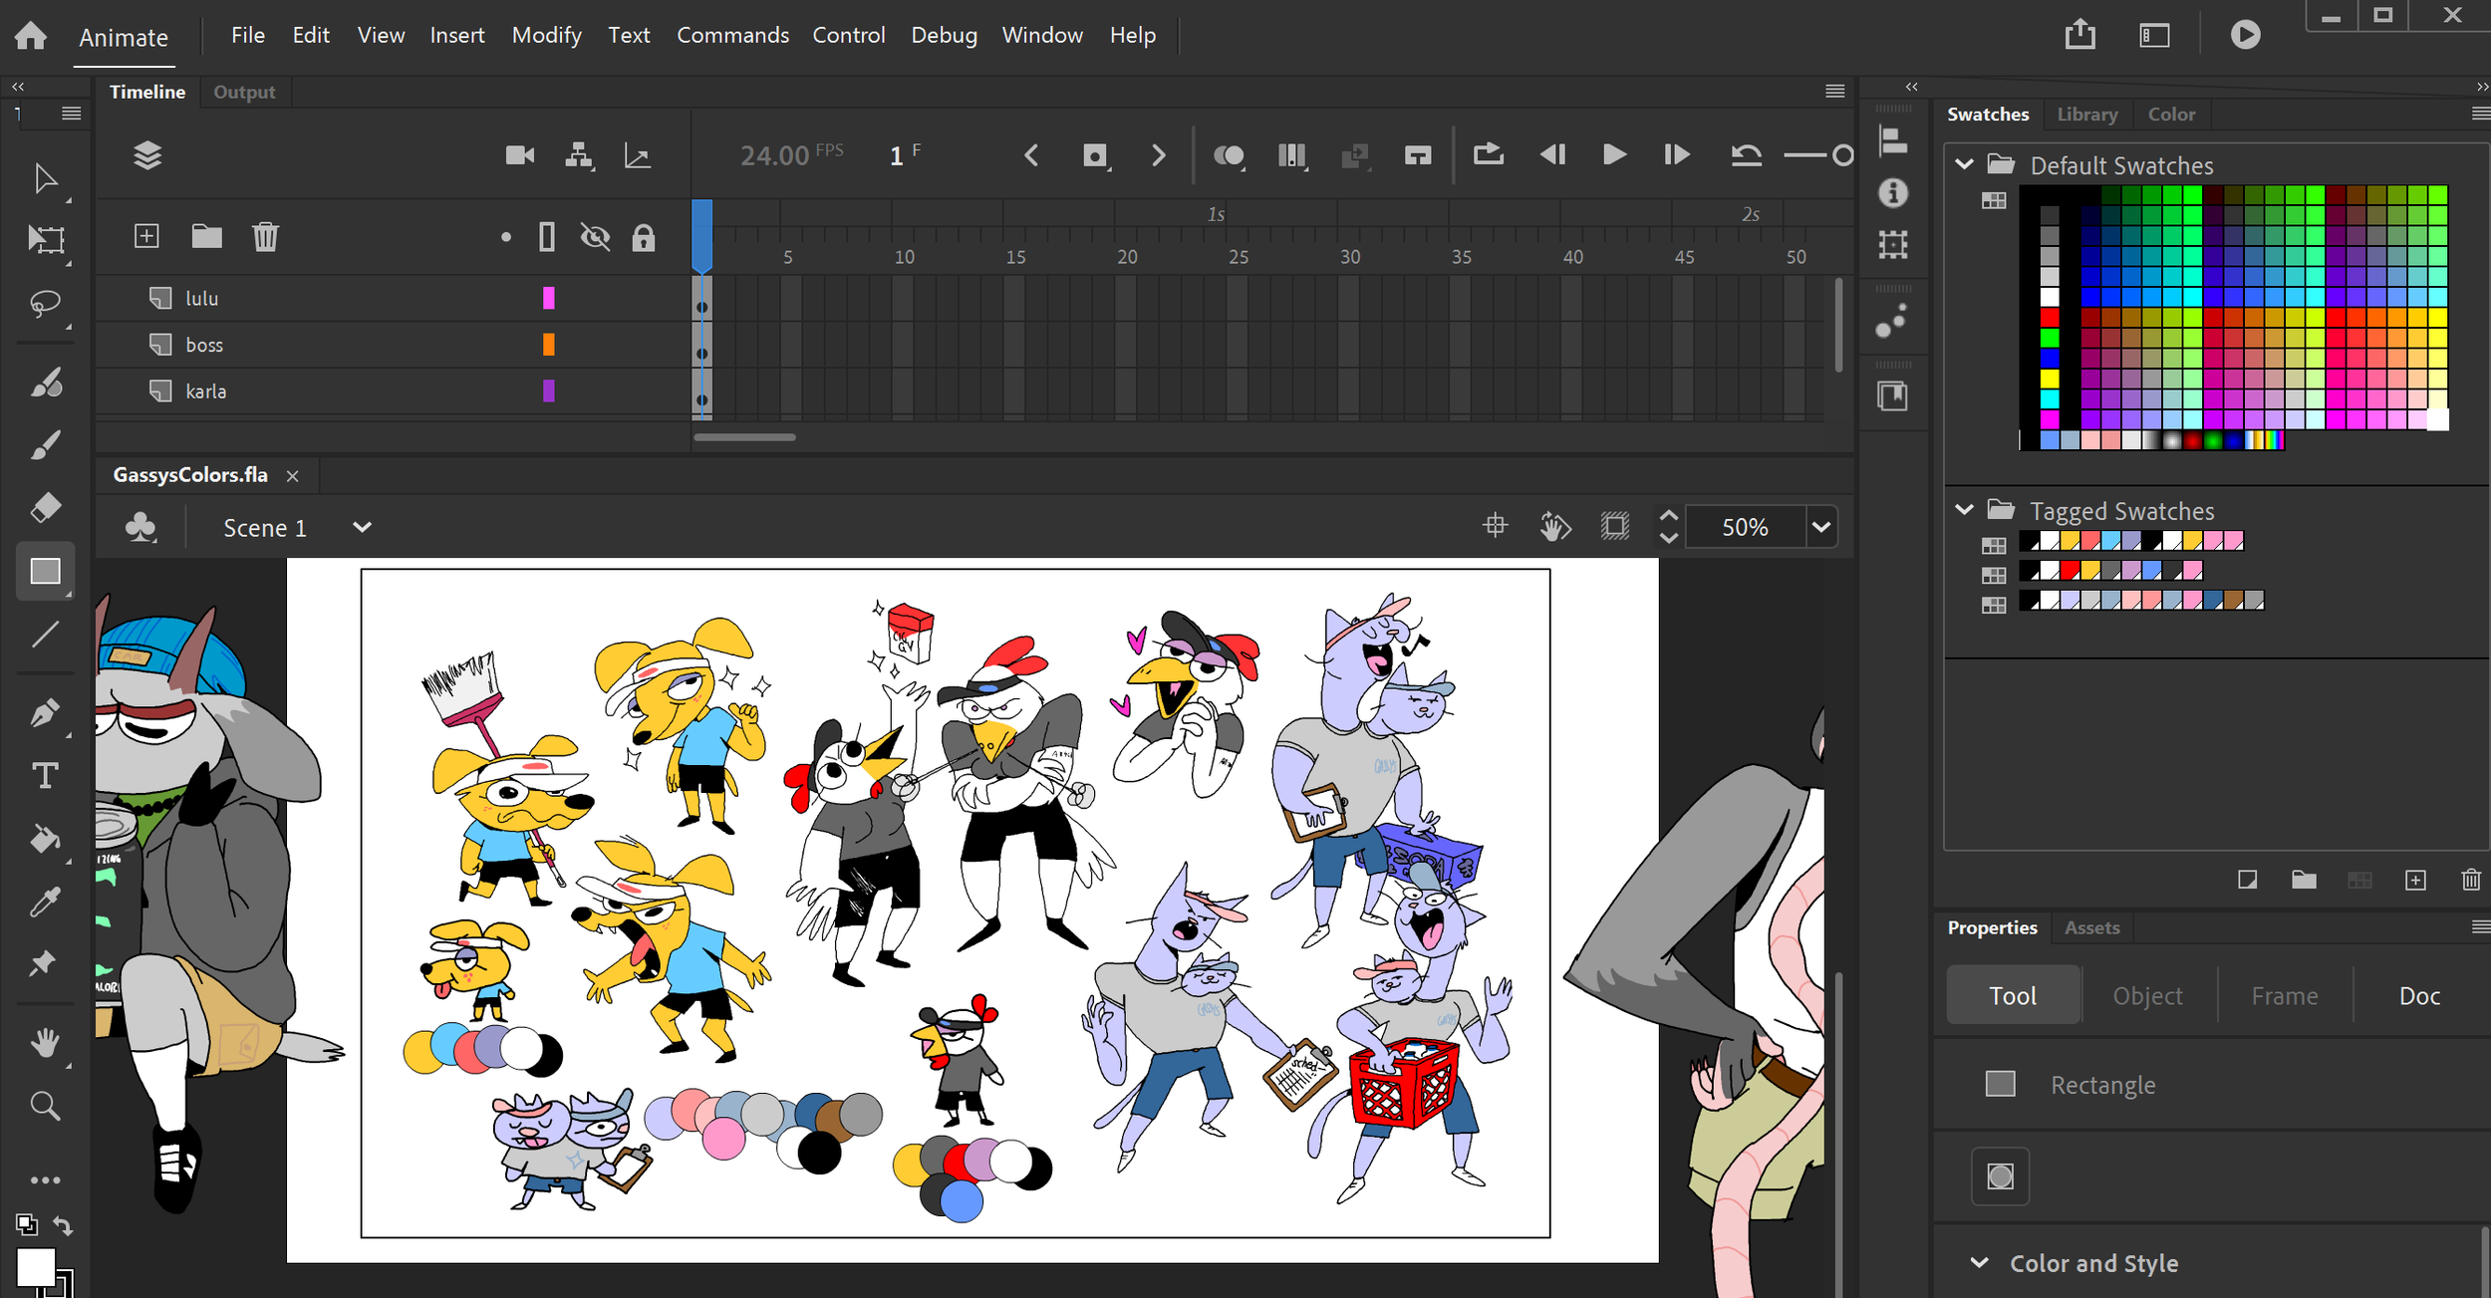Click the Add Camera icon in timeline

point(519,155)
